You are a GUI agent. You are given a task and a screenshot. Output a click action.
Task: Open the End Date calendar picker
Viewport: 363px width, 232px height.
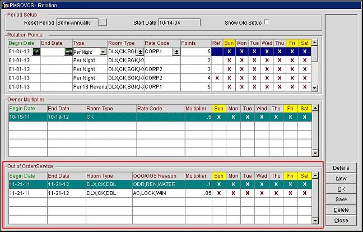point(69,52)
